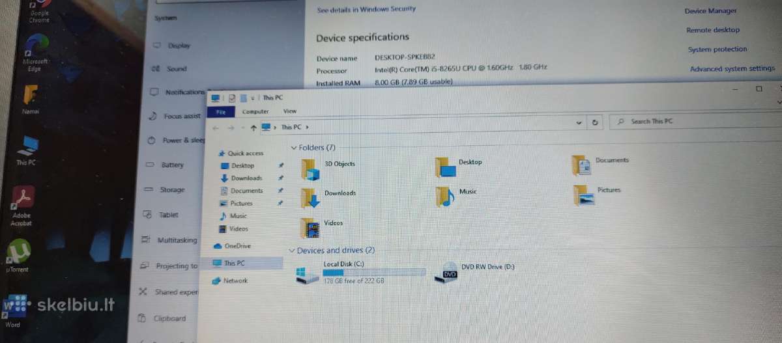
Task: Refresh the This PC view
Action: (x=594, y=122)
